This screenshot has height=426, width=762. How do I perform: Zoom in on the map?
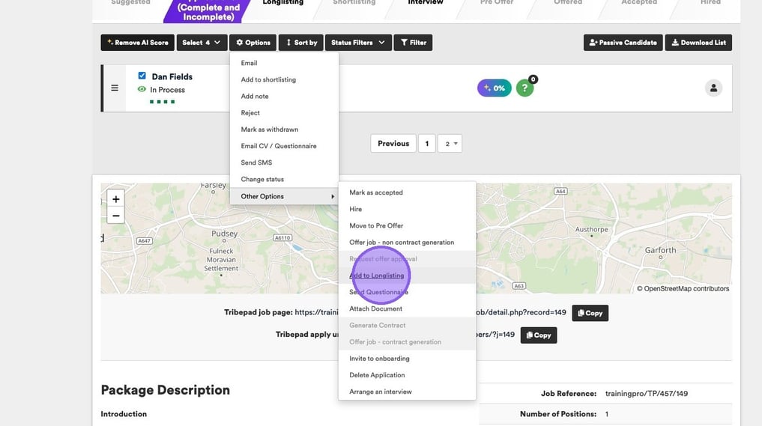(115, 199)
